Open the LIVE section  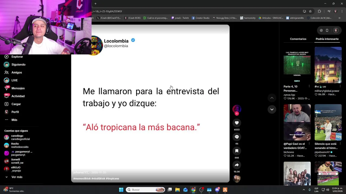pyautogui.click(x=11, y=80)
